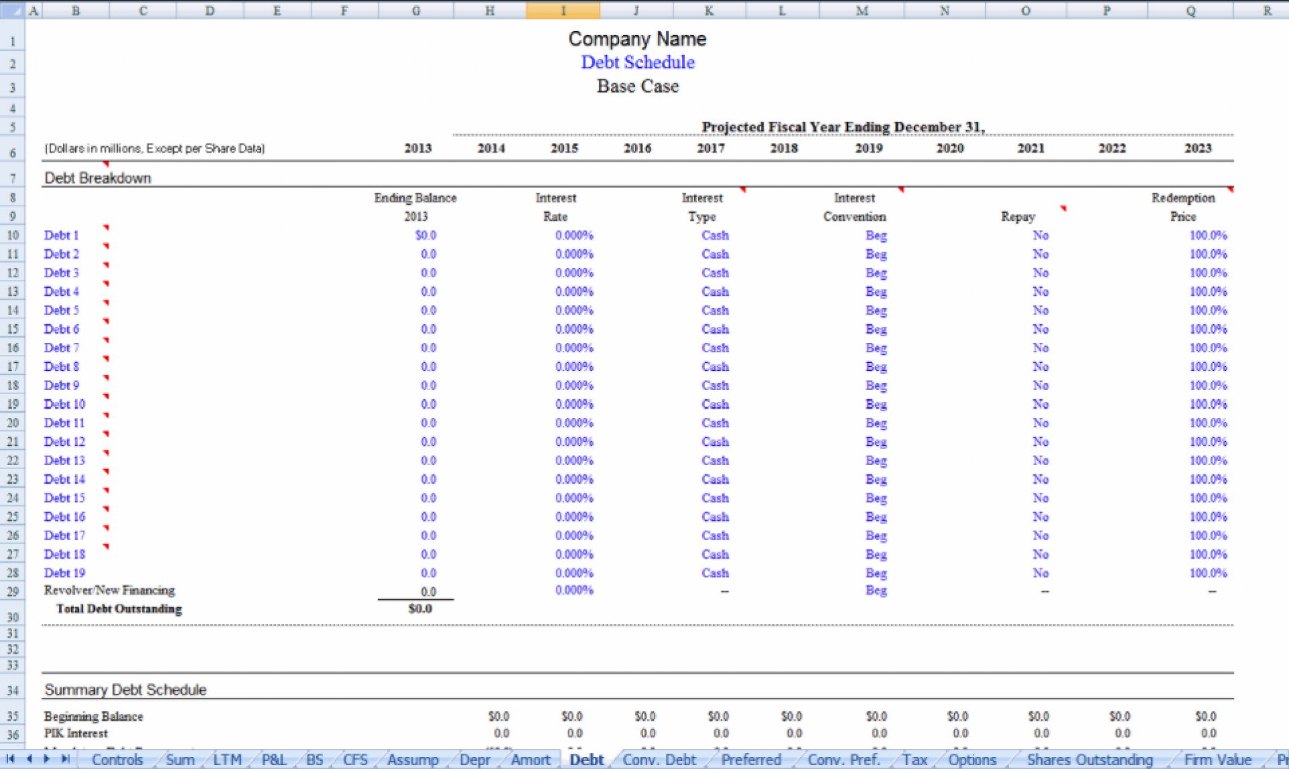Open the CFS sheet tab
The width and height of the screenshot is (1289, 769).
tap(355, 760)
